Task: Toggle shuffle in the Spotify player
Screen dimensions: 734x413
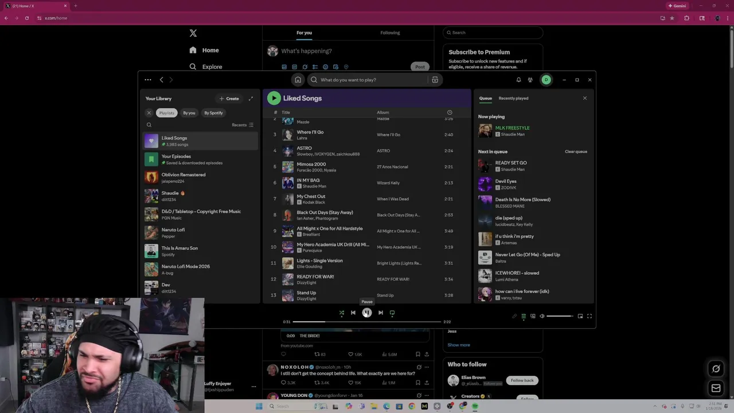Action: (342, 313)
